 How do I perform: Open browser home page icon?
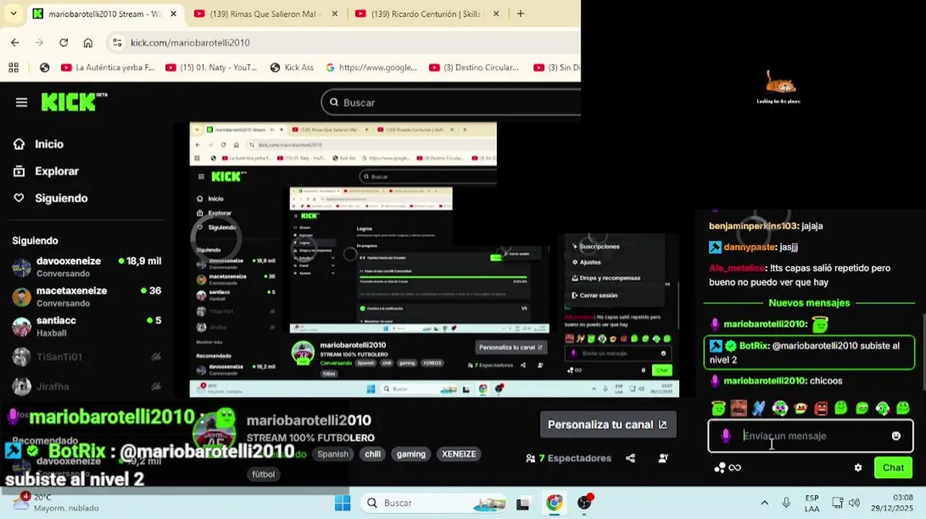coord(88,43)
